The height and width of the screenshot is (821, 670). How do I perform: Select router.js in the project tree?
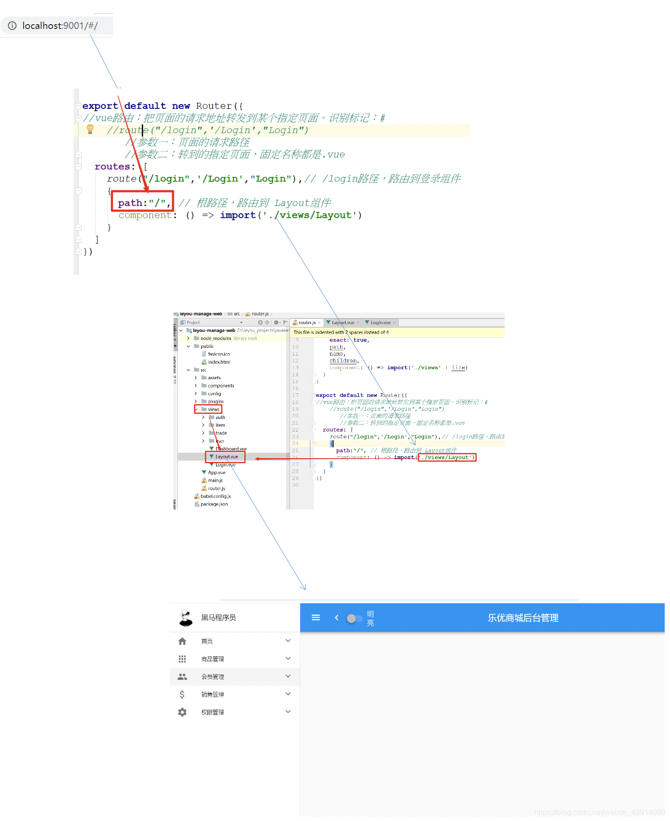[x=213, y=489]
